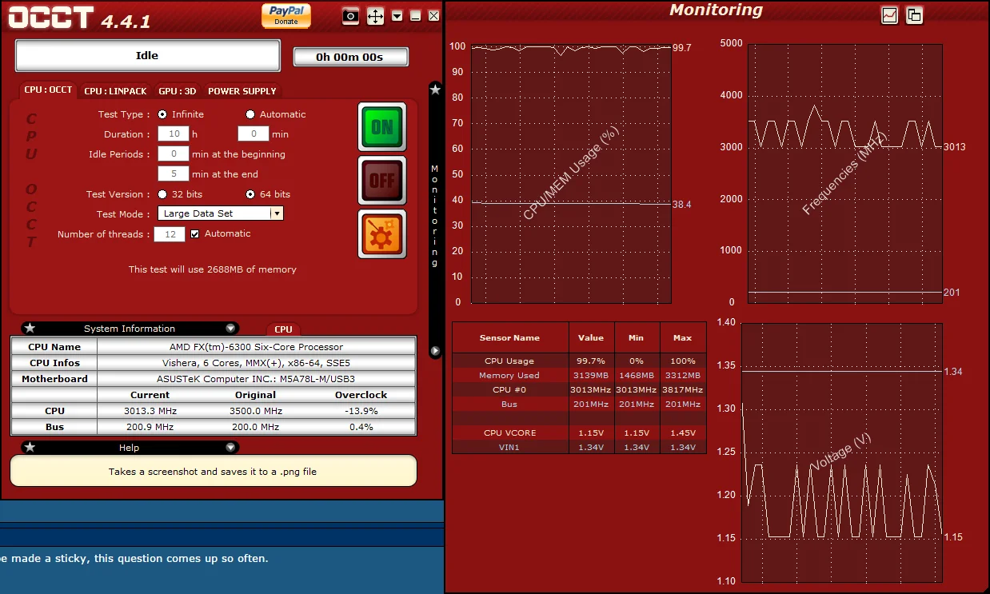The height and width of the screenshot is (594, 990).
Task: Open the title bar down-arrow menu
Action: click(397, 16)
